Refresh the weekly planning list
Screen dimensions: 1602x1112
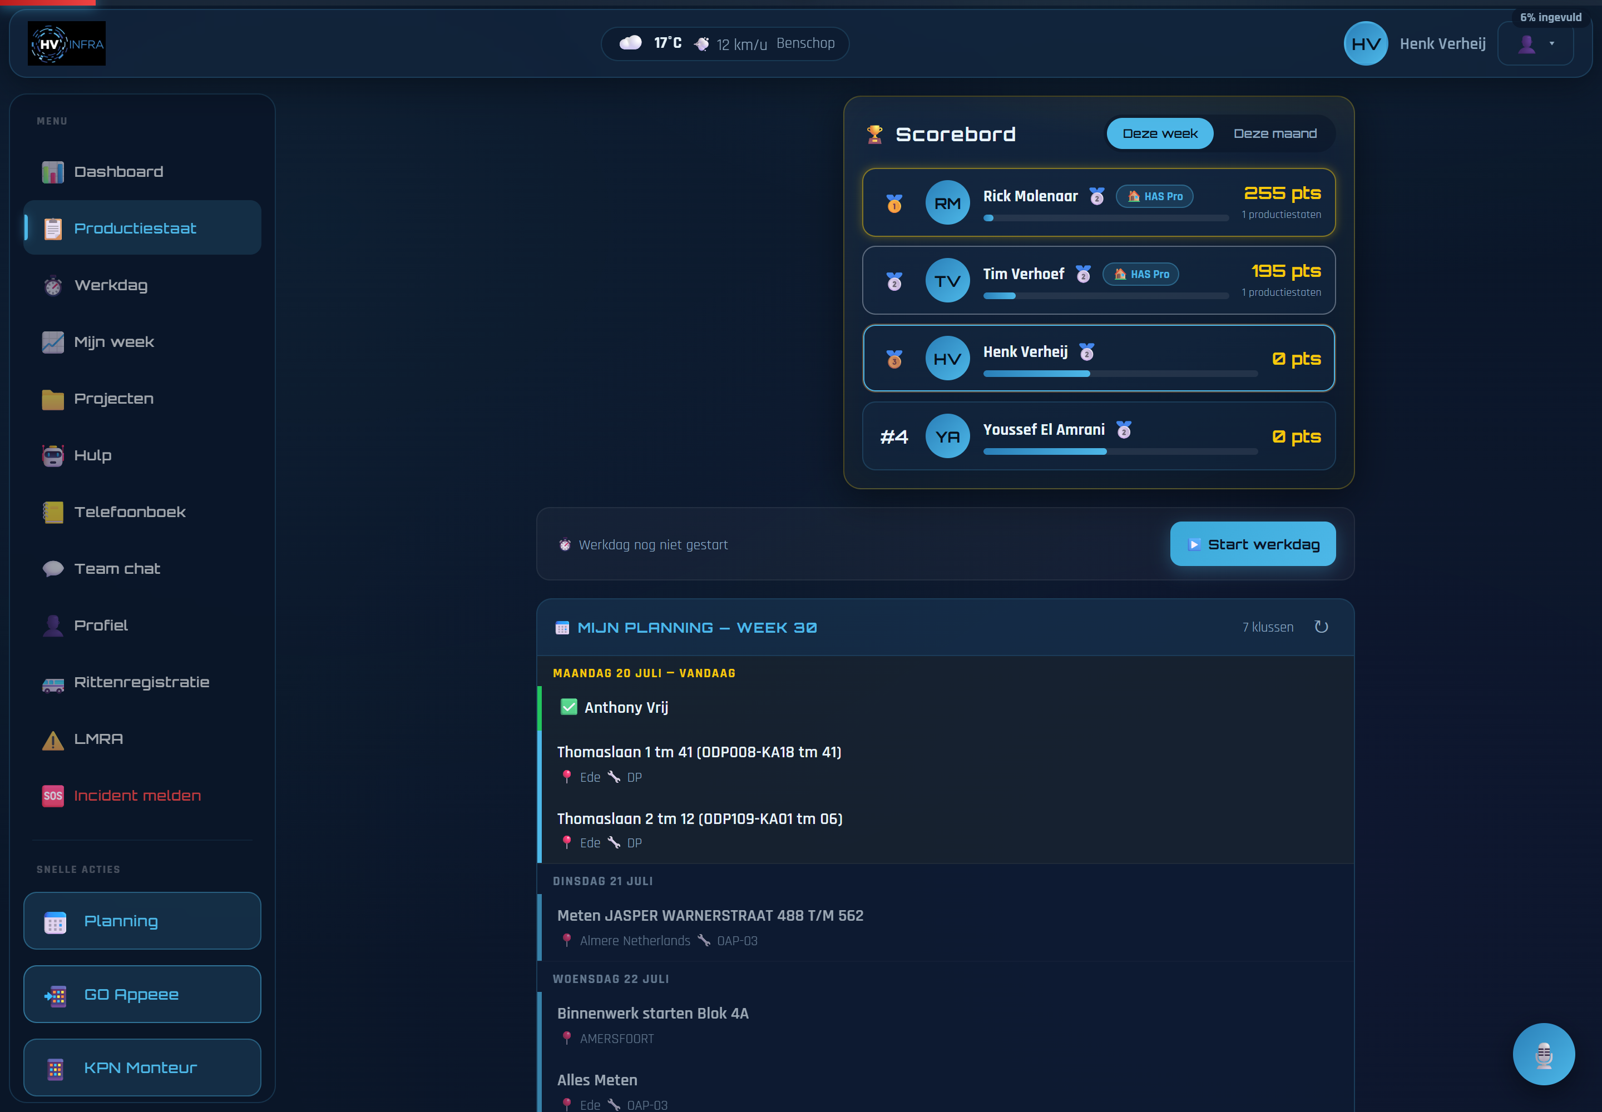point(1321,627)
